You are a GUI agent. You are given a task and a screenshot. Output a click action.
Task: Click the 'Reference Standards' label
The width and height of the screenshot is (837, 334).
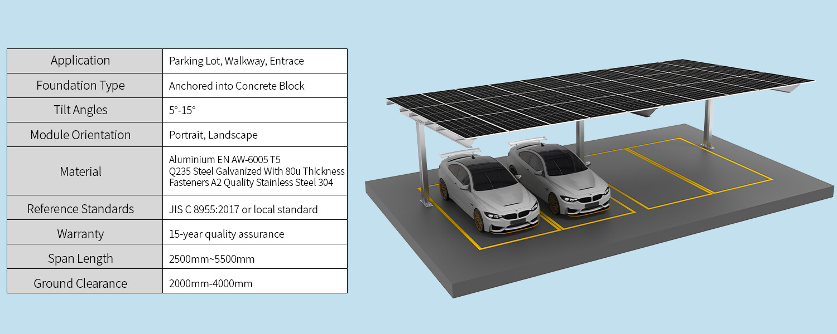pos(80,209)
